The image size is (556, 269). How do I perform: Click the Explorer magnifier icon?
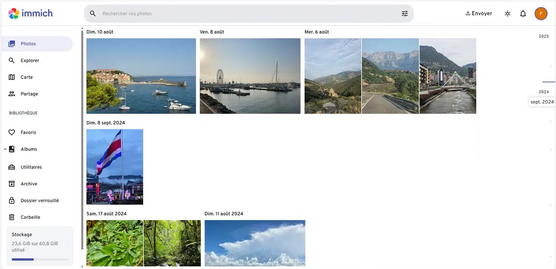(x=12, y=61)
